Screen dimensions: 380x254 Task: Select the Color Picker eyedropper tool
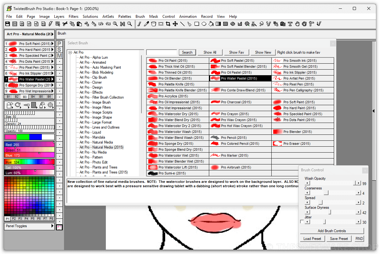pyautogui.click(x=146, y=24)
